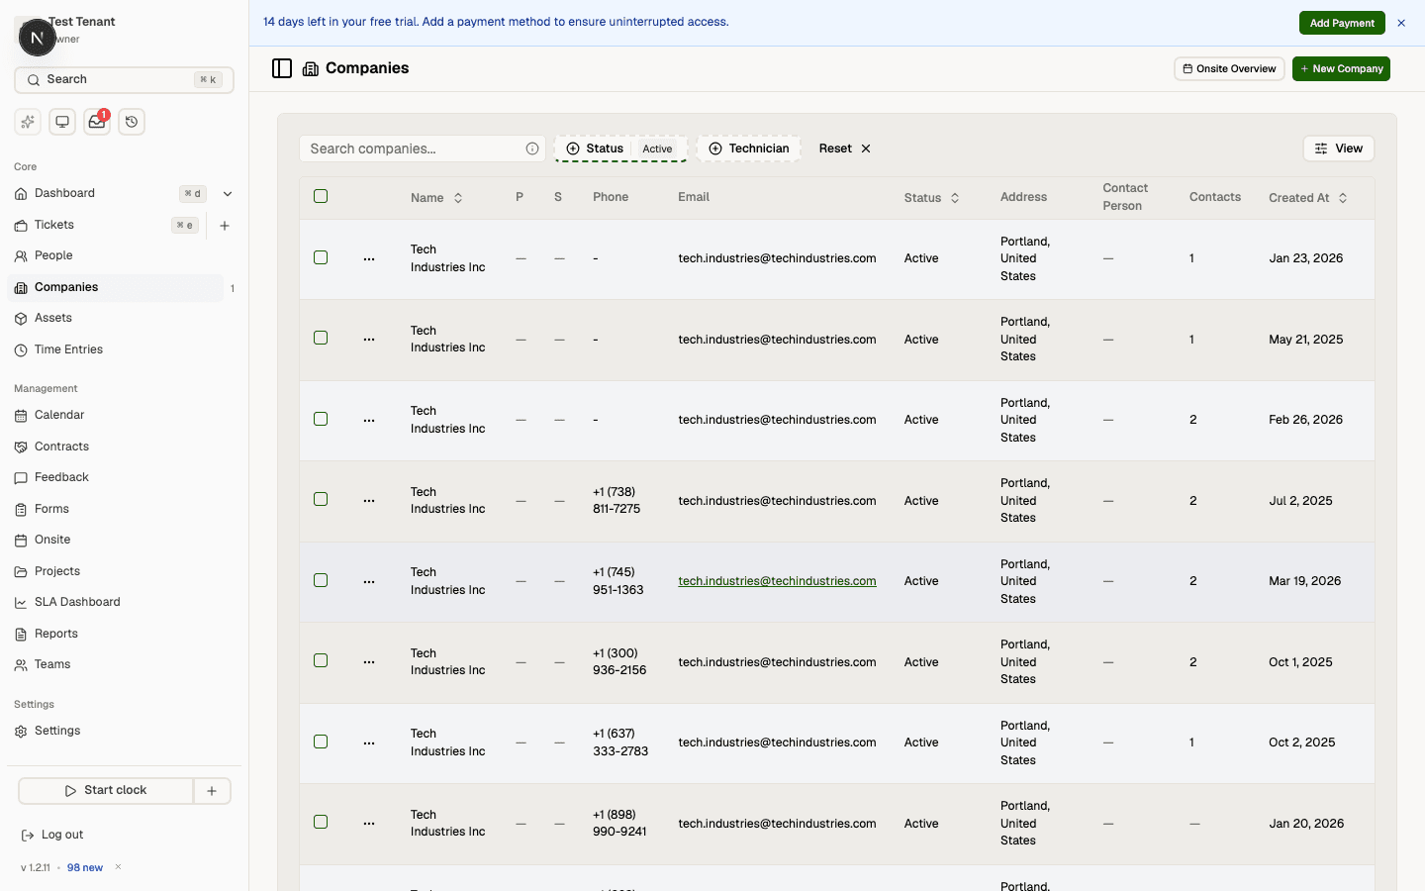Screen dimensions: 1425x891
Task: Open the Contracts section
Action: tap(59, 445)
